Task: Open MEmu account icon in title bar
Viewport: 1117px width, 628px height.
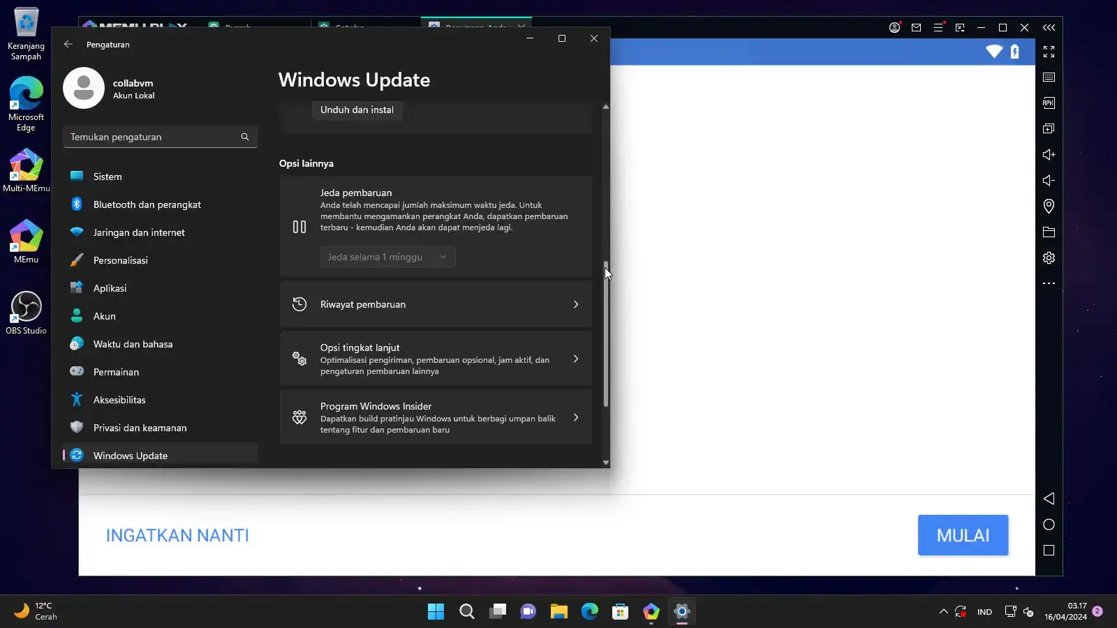Action: pyautogui.click(x=894, y=28)
